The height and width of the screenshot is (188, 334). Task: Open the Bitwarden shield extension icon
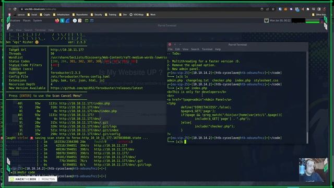[280, 9]
